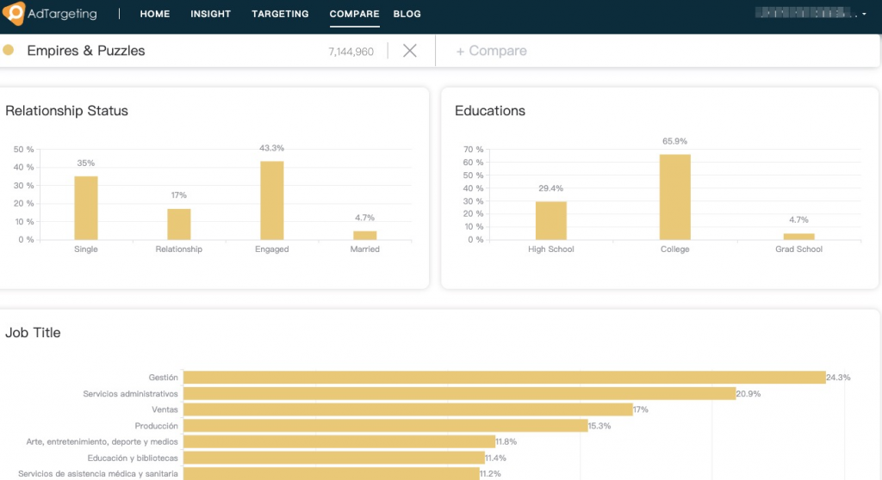Screen dimensions: 882x480
Task: Click the High School education bar
Action: coord(550,221)
